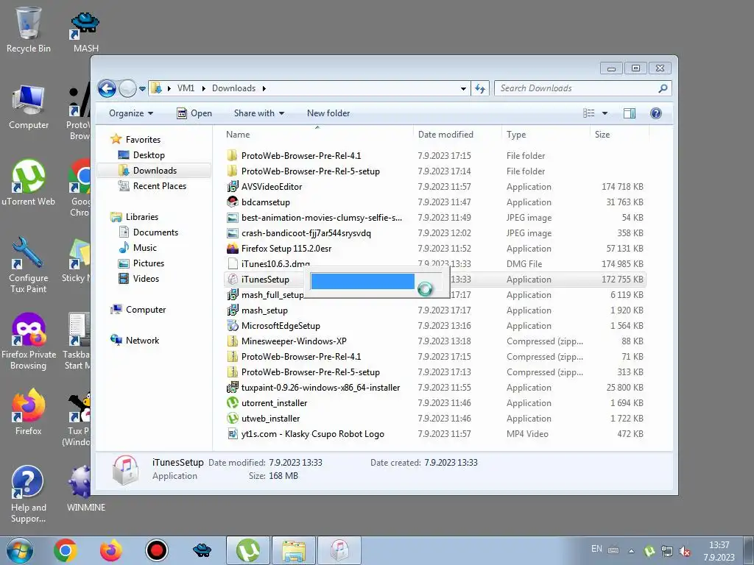Expand the arrow after VM1 in breadcrumb

[x=203, y=88]
